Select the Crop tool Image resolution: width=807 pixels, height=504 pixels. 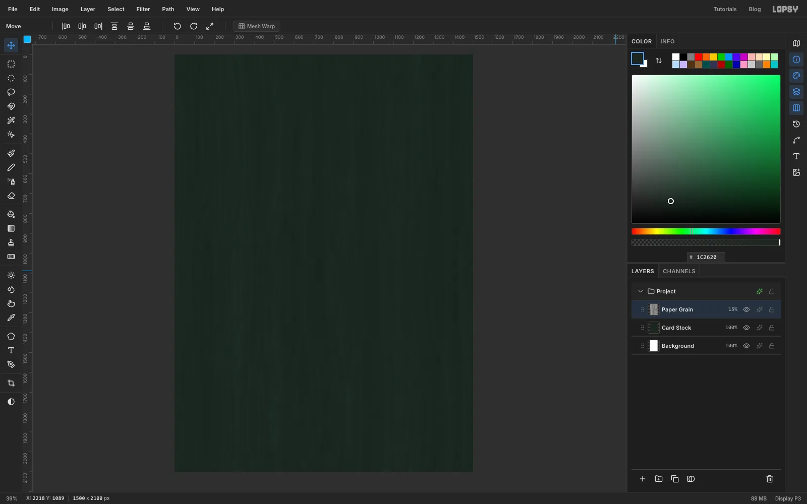(11, 383)
